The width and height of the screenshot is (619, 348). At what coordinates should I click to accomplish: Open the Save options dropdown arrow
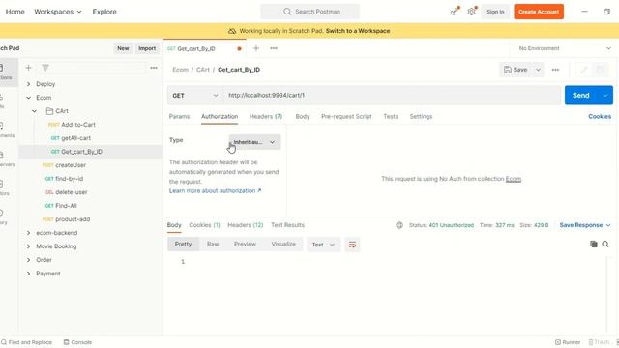point(538,70)
